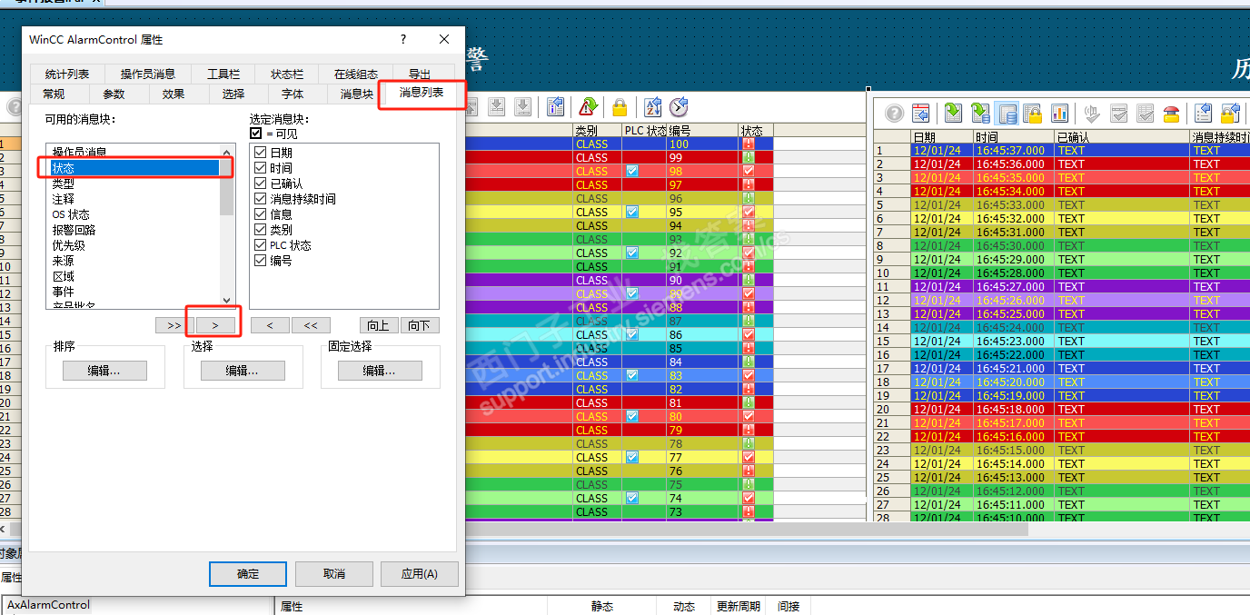The width and height of the screenshot is (1250, 615).
Task: Switch to 在线组态 tab
Action: (x=356, y=74)
